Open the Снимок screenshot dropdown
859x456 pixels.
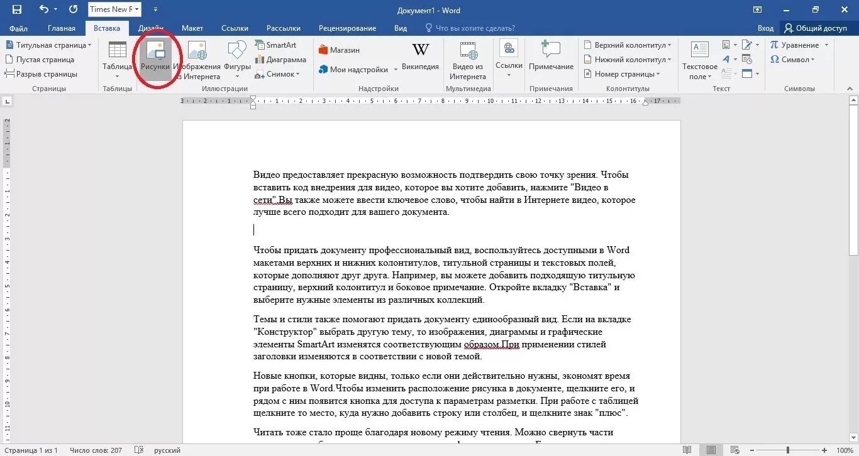coord(277,74)
